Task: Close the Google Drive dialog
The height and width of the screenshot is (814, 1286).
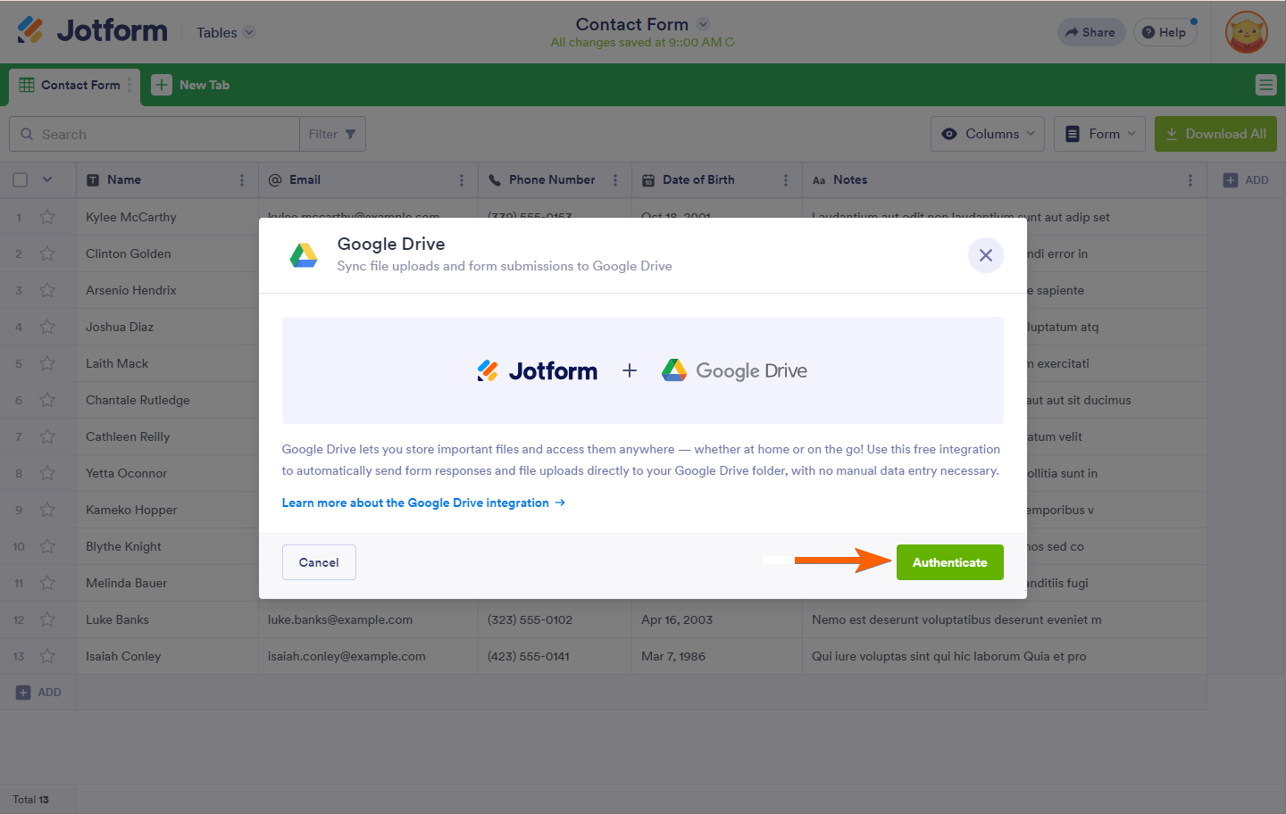Action: tap(986, 255)
